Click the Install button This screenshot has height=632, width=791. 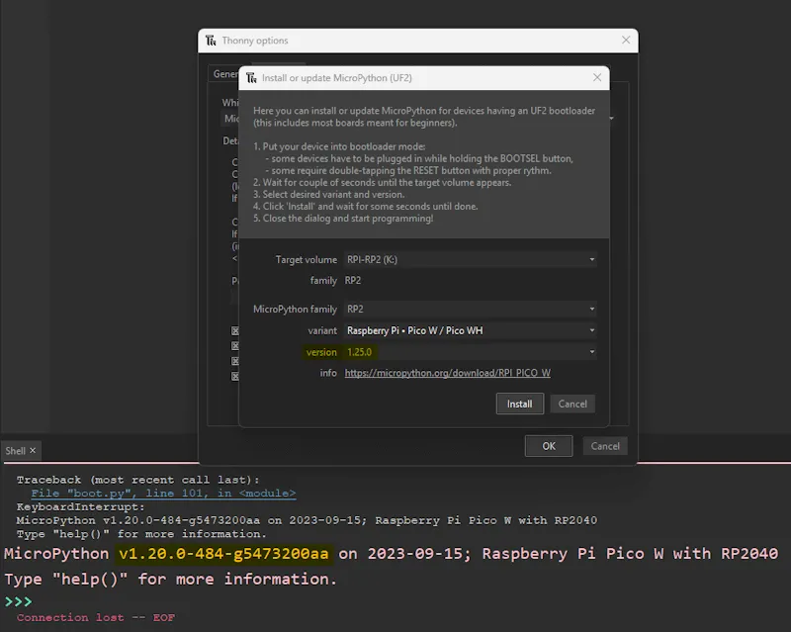click(x=519, y=404)
